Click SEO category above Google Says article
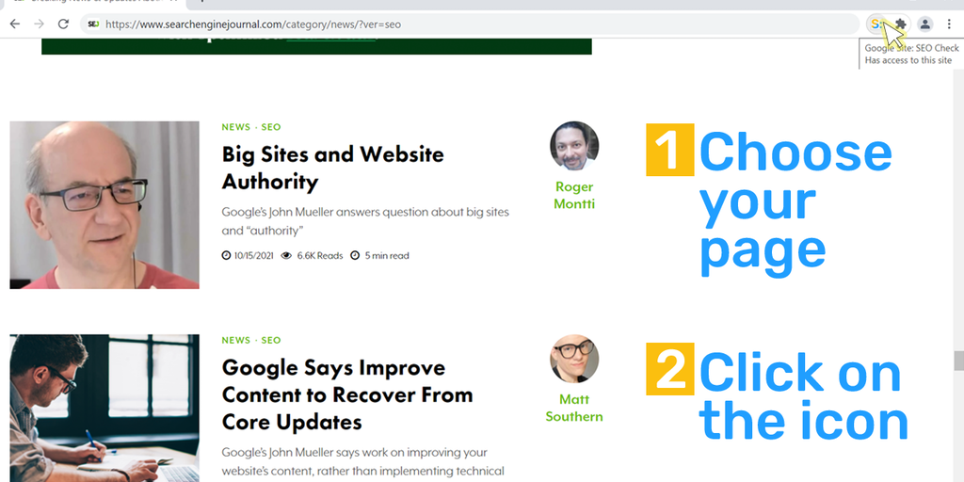 coord(271,340)
